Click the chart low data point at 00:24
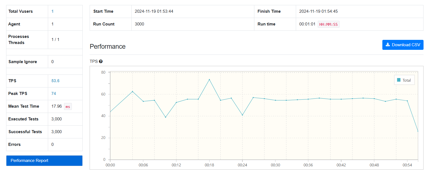Screen dimensions: 433x173 242,115
